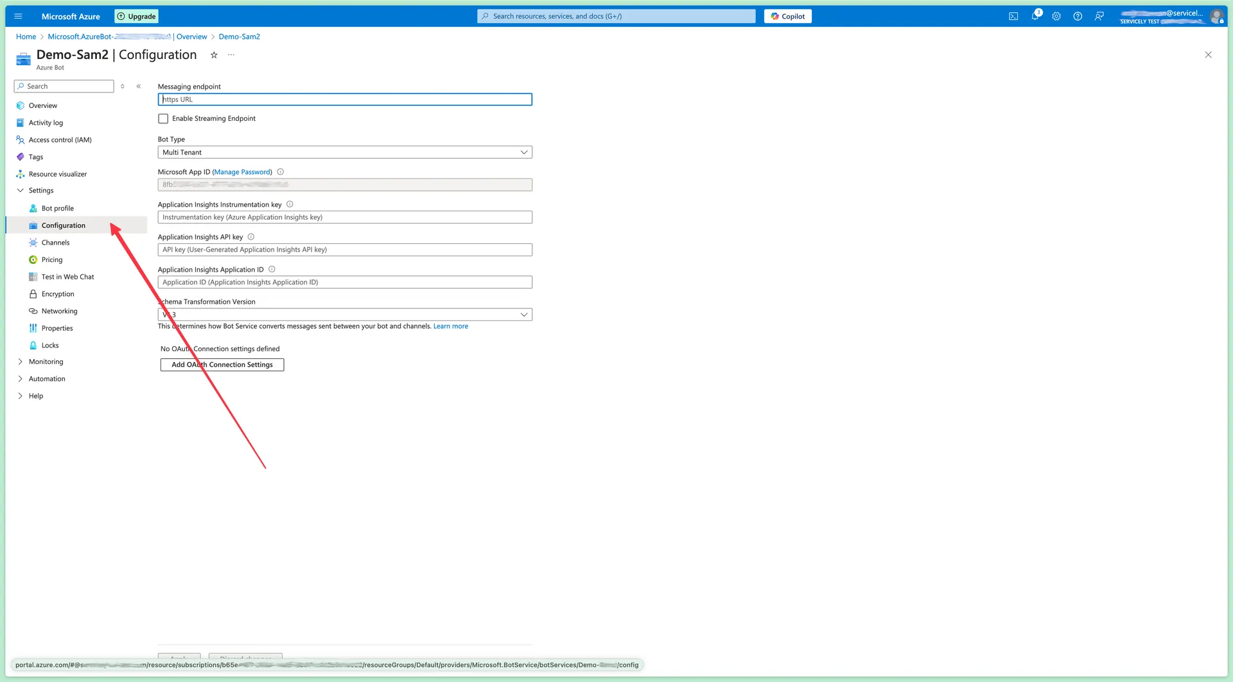This screenshot has height=682, width=1233.
Task: Focus the sidebar Search box
Action: (64, 86)
